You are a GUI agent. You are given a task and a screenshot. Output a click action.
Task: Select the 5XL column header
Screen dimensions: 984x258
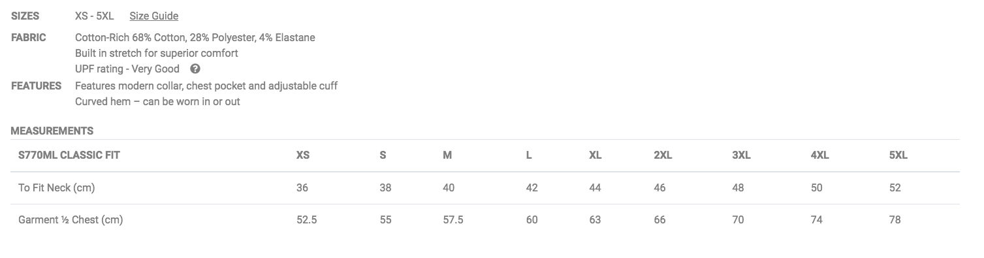(898, 155)
